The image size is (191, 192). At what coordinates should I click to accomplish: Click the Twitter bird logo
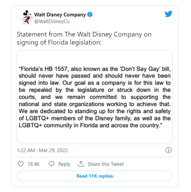pyautogui.click(x=168, y=14)
